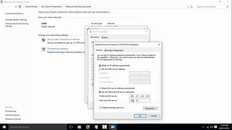
Task: Close the IPv4 Properties dialog
Action: (159, 44)
